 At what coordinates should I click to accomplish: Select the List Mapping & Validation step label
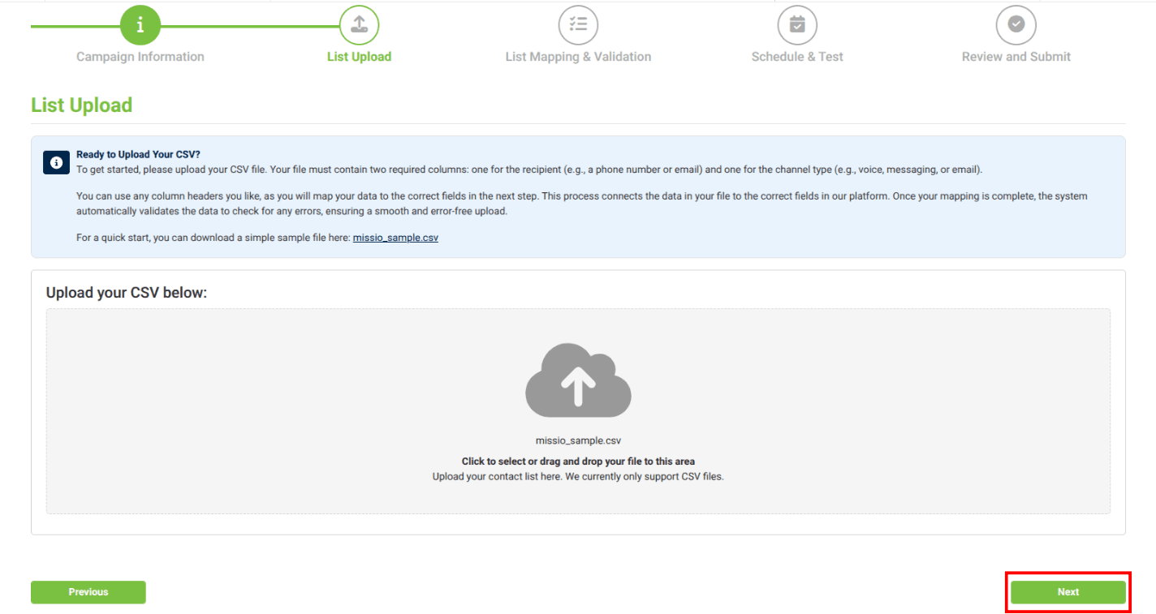[x=578, y=57]
